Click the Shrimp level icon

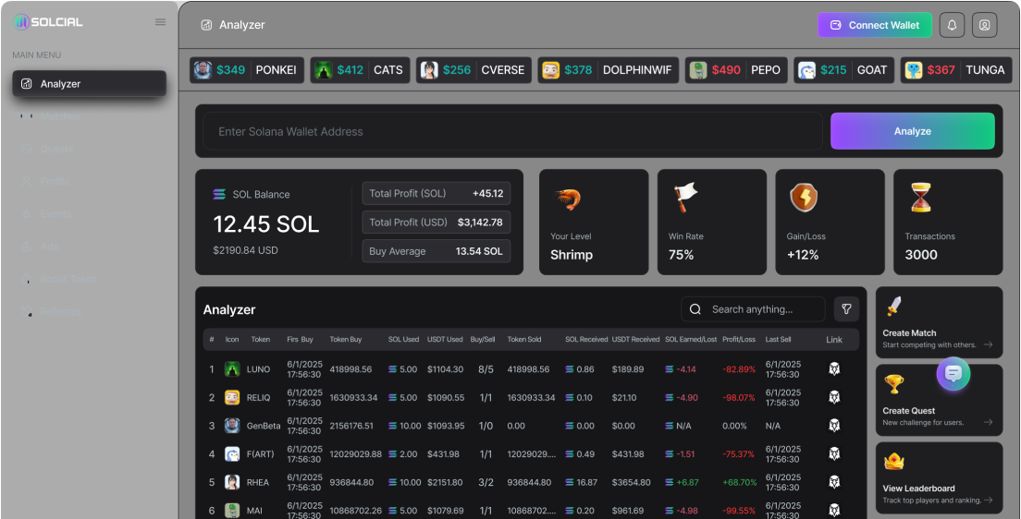(x=567, y=199)
